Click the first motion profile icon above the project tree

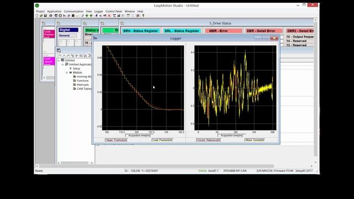[x=60, y=55]
